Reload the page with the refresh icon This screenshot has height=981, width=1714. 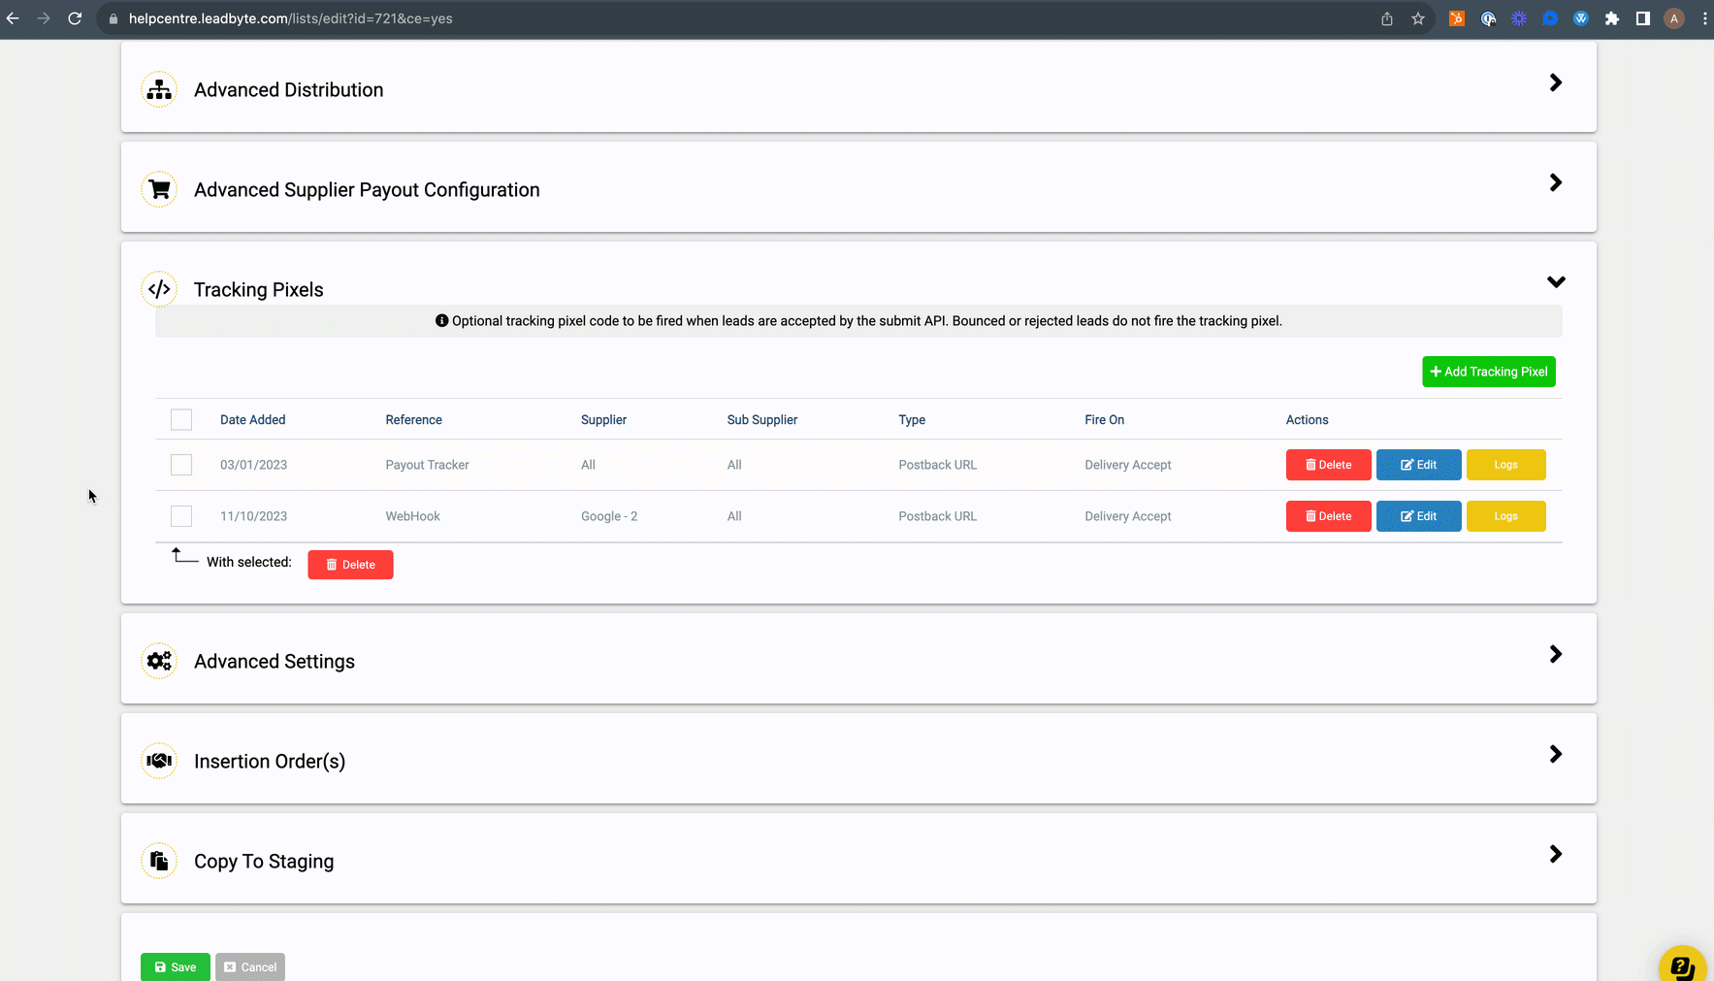click(75, 18)
